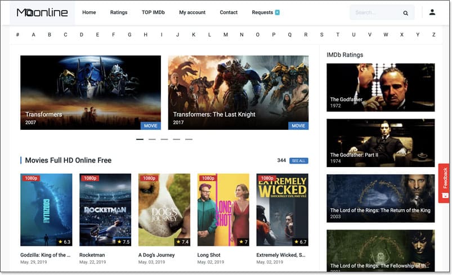Image resolution: width=452 pixels, height=275 pixels.
Task: Click the 1080p badge on Rocketman poster
Action: pos(89,178)
